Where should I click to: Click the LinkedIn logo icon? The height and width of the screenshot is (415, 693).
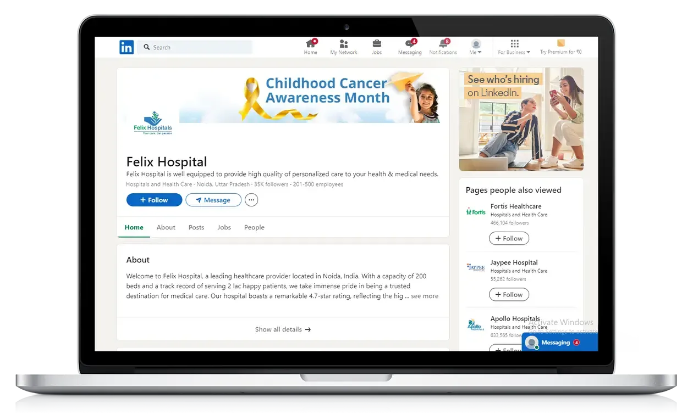(x=126, y=47)
